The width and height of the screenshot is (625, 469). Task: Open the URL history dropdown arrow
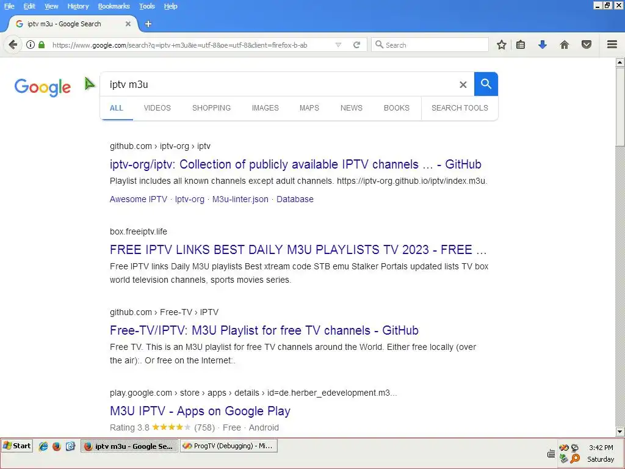(338, 45)
